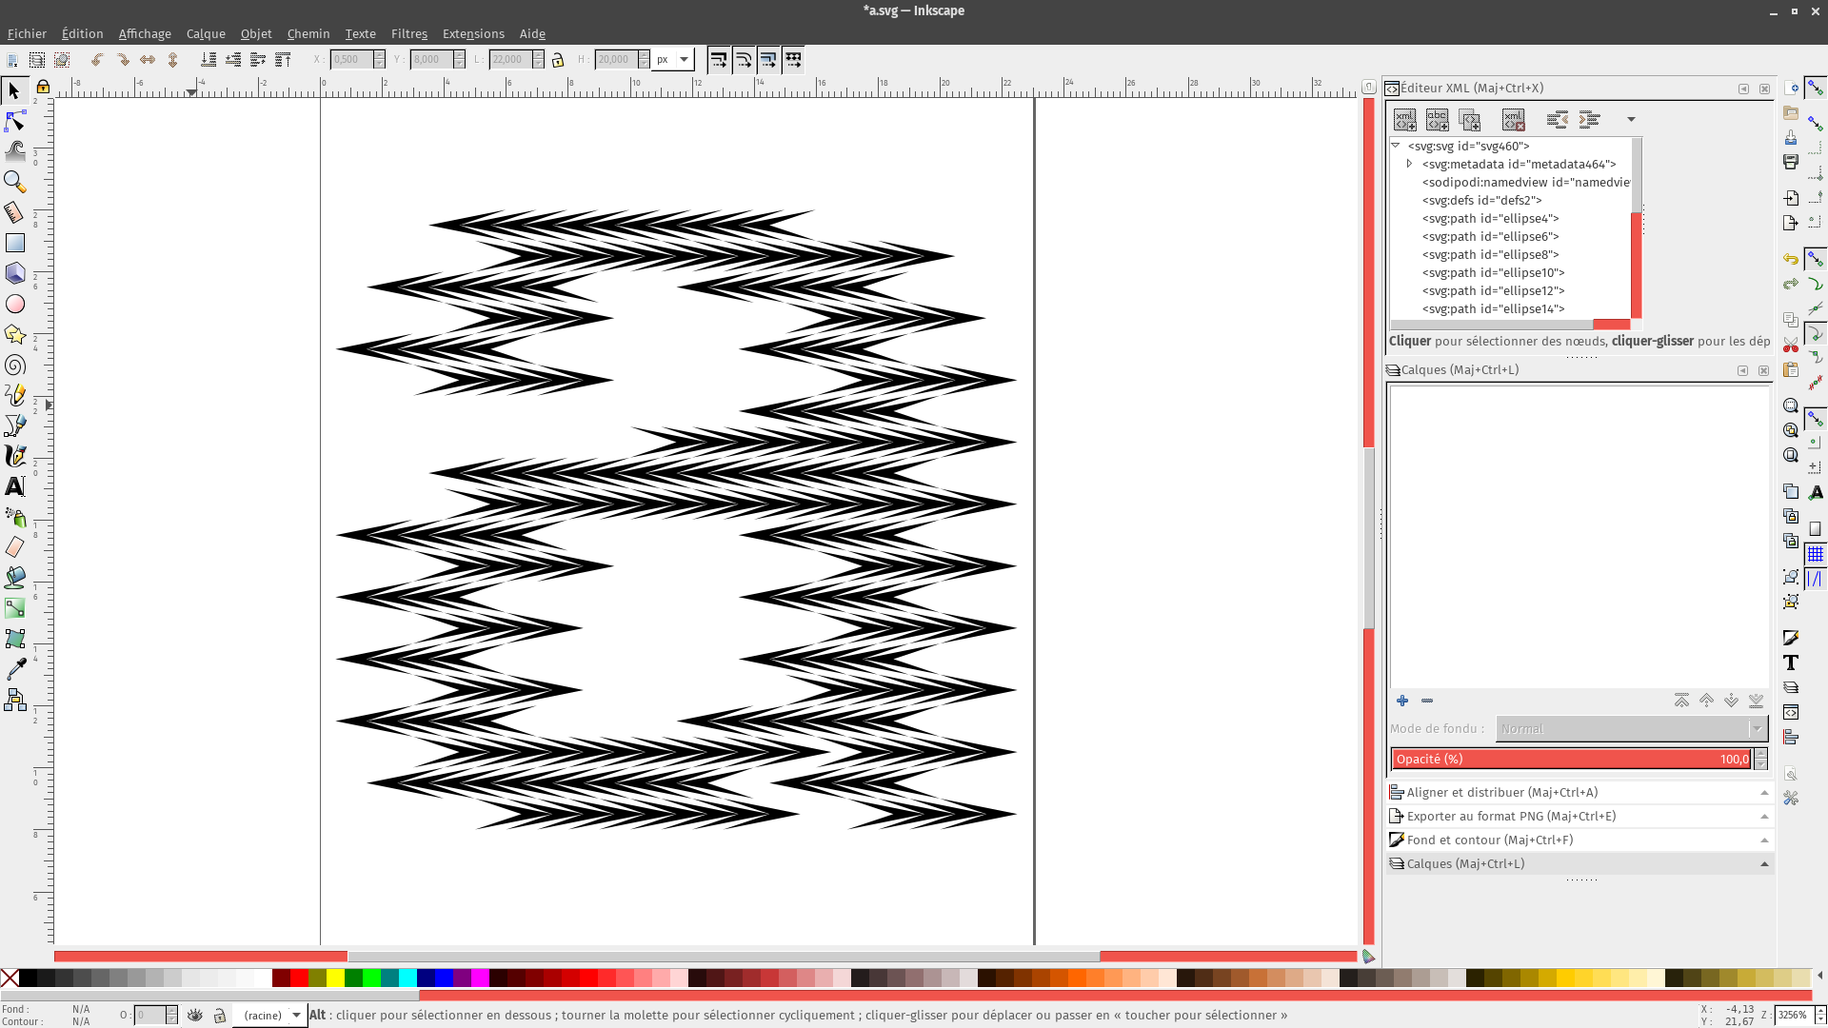Pick the yellow swatch in the palette
The height and width of the screenshot is (1028, 1828).
tap(335, 978)
